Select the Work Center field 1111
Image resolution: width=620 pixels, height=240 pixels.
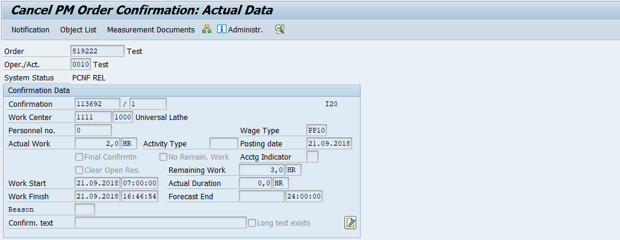tap(93, 117)
